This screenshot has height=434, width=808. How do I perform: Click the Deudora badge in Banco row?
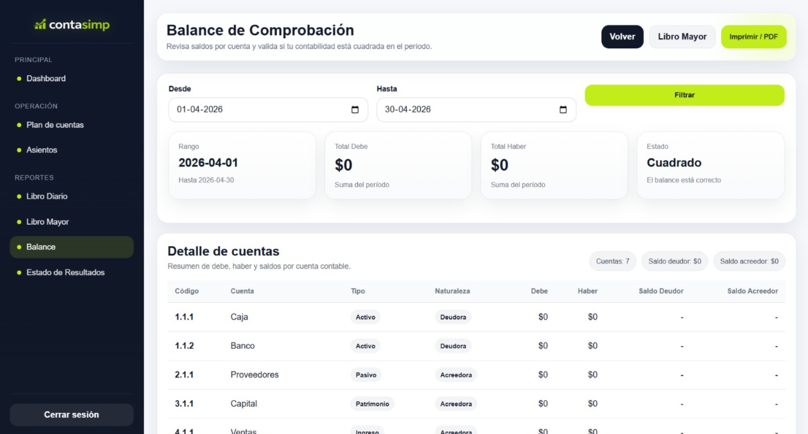click(453, 346)
